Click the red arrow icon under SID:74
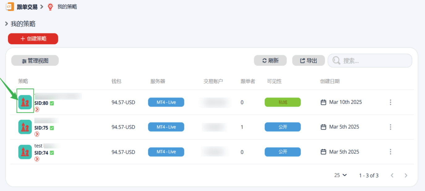 point(37,159)
